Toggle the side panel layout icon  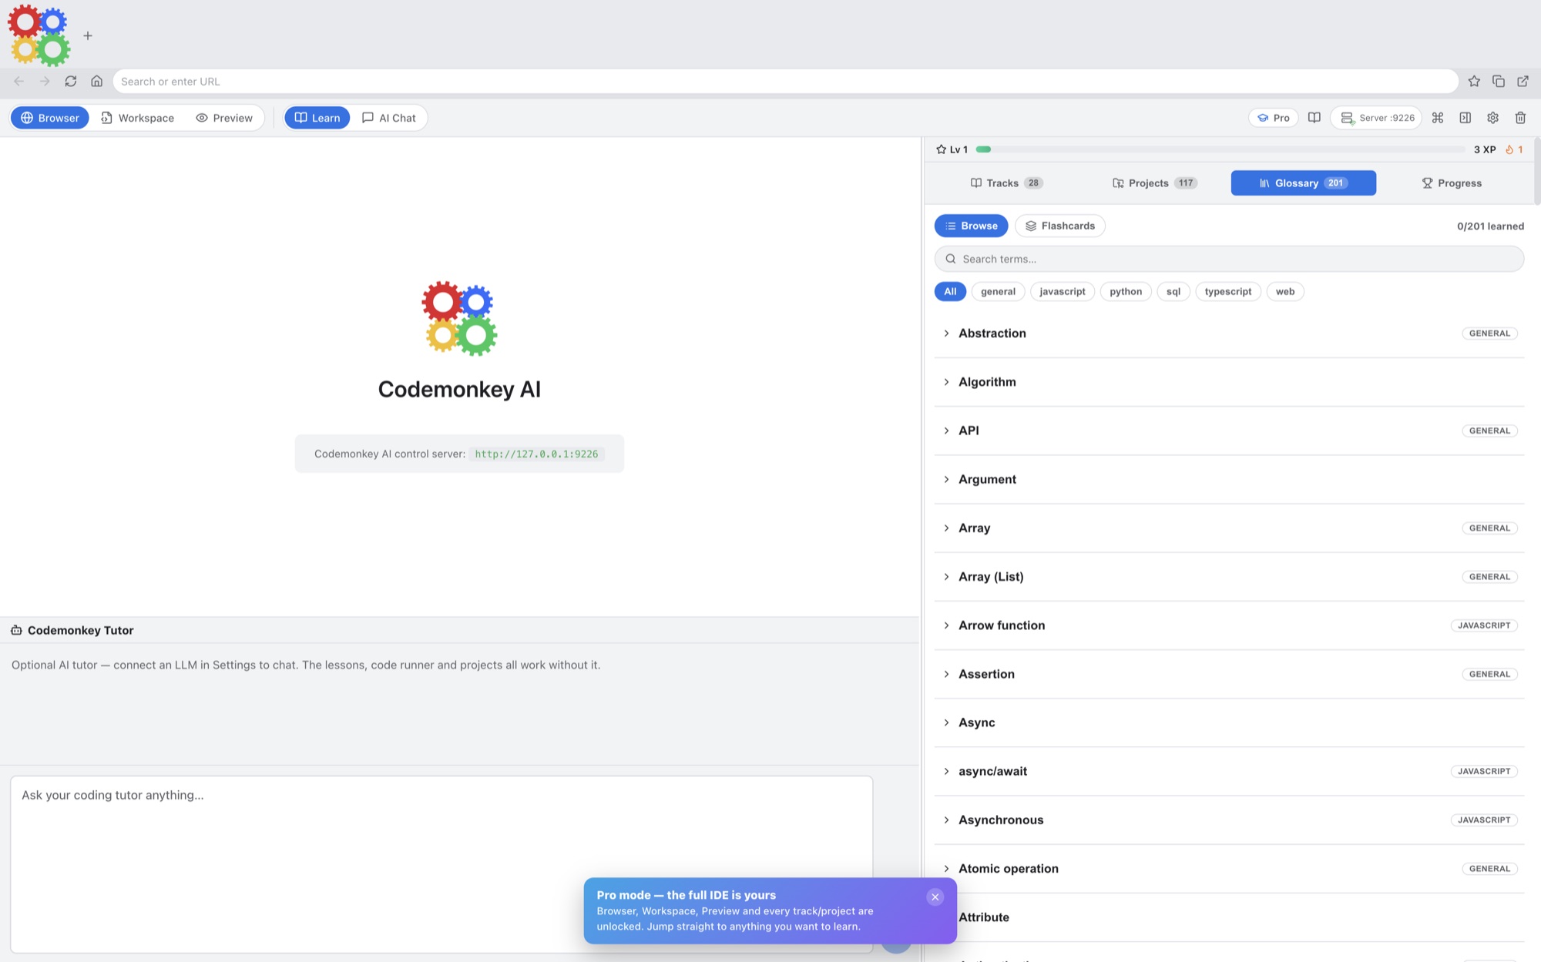(1465, 118)
